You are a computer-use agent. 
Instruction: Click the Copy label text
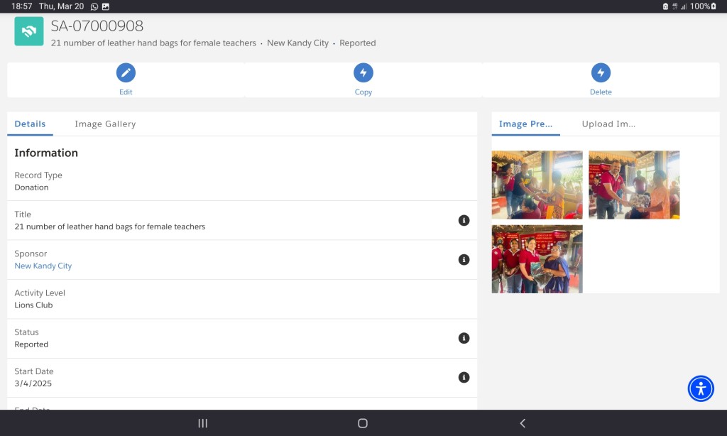(x=363, y=92)
